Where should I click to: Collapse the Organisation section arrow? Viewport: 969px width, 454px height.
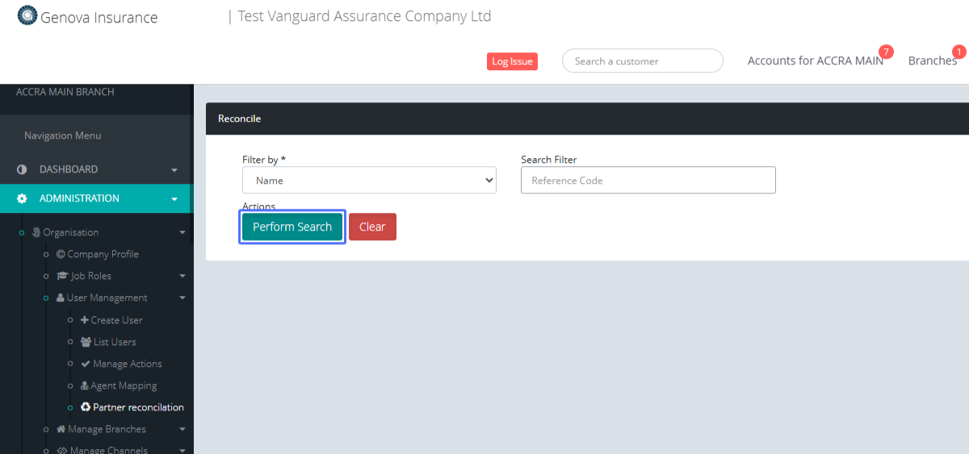[182, 233]
